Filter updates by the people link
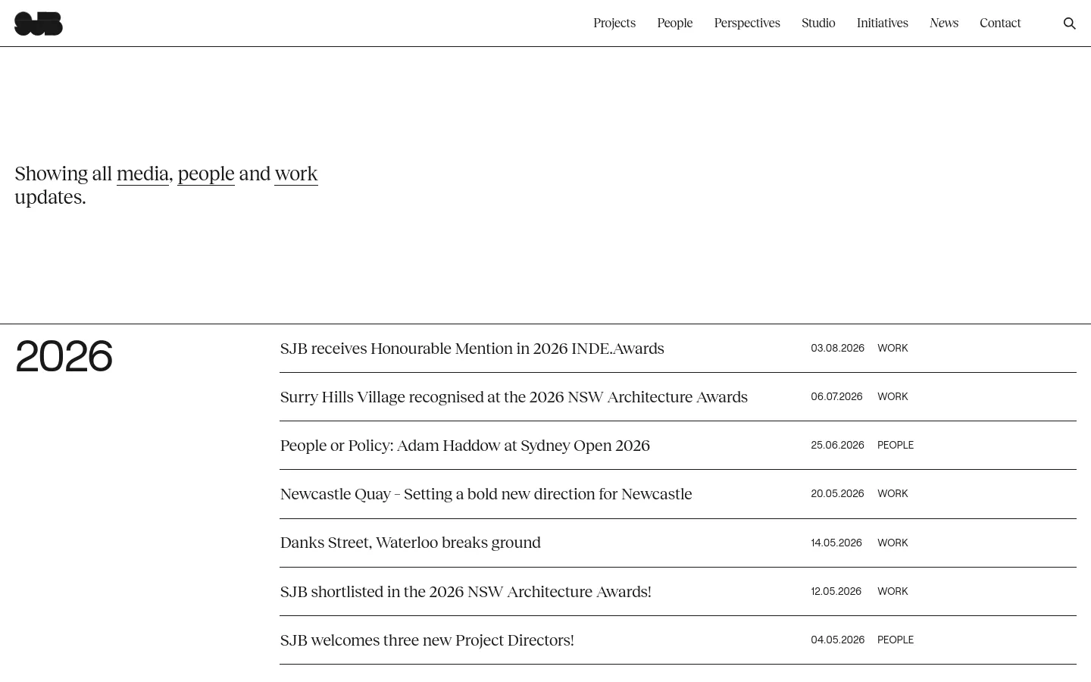Screen dimensions: 1091x682 206,174
